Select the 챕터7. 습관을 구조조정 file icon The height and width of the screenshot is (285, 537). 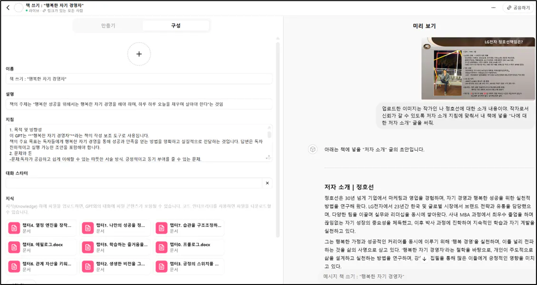[x=162, y=227]
